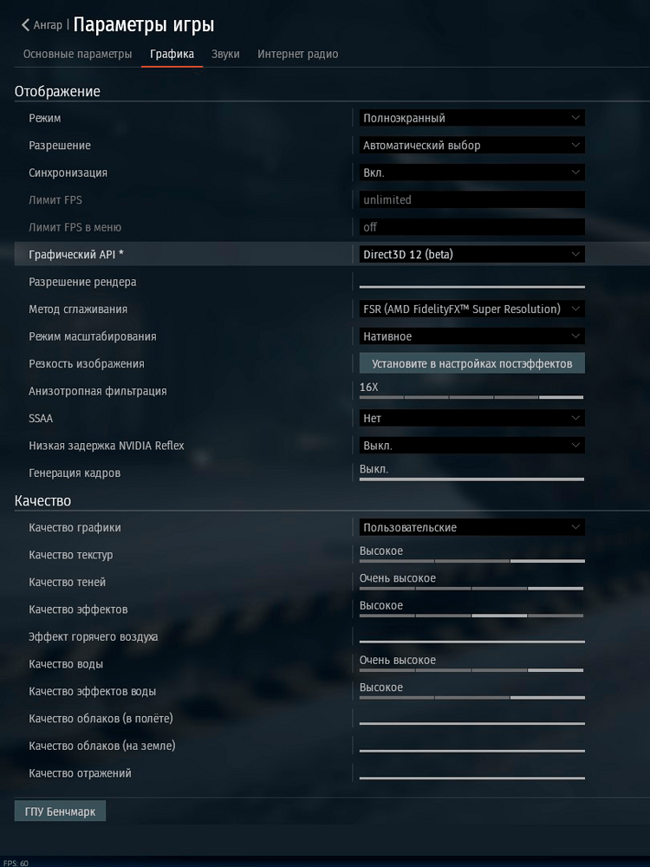The width and height of the screenshot is (650, 867).
Task: Open the Основные параметры tab
Action: tap(77, 54)
